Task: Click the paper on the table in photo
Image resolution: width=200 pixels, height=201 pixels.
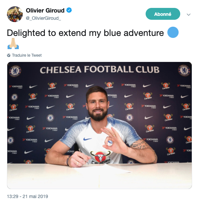Action: tap(102, 170)
